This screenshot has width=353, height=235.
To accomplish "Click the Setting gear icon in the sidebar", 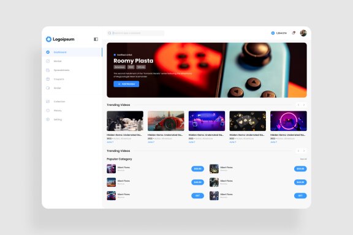I will coord(48,119).
